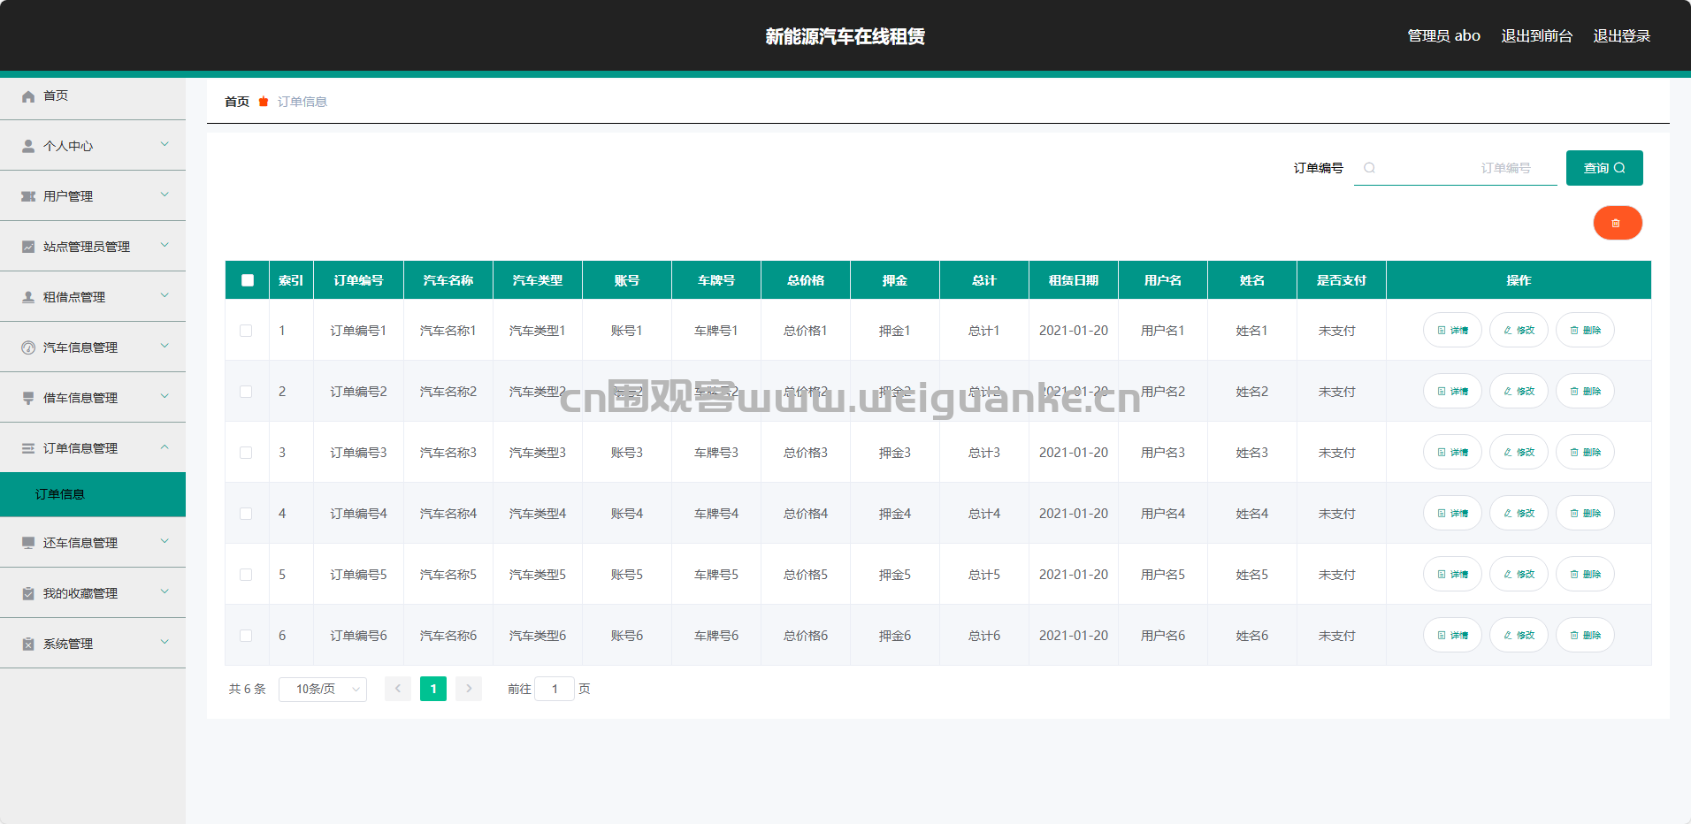Click 未支付 status in row 订单编号5
The image size is (1691, 824).
click(x=1337, y=575)
